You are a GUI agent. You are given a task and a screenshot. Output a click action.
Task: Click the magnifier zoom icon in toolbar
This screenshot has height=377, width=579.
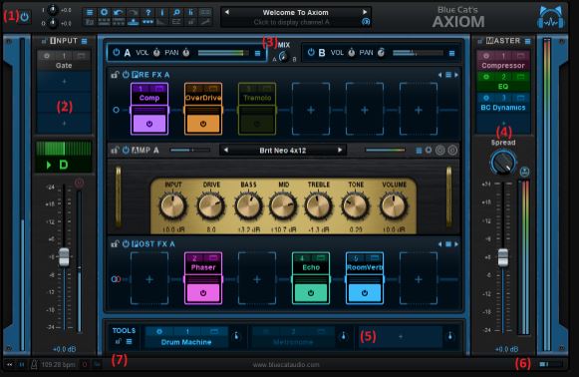(x=176, y=12)
